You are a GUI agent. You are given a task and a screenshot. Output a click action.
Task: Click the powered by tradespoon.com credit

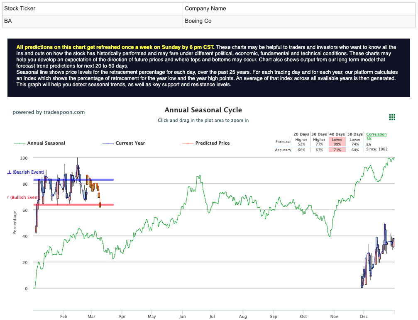click(x=49, y=112)
